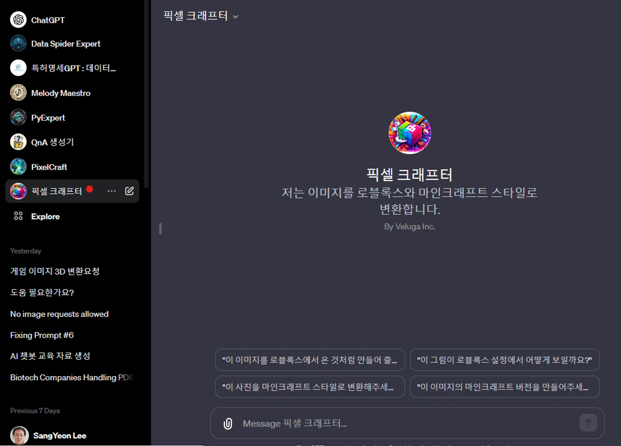Click the Melody Maestro avatar icon
The image size is (621, 446).
tap(18, 93)
